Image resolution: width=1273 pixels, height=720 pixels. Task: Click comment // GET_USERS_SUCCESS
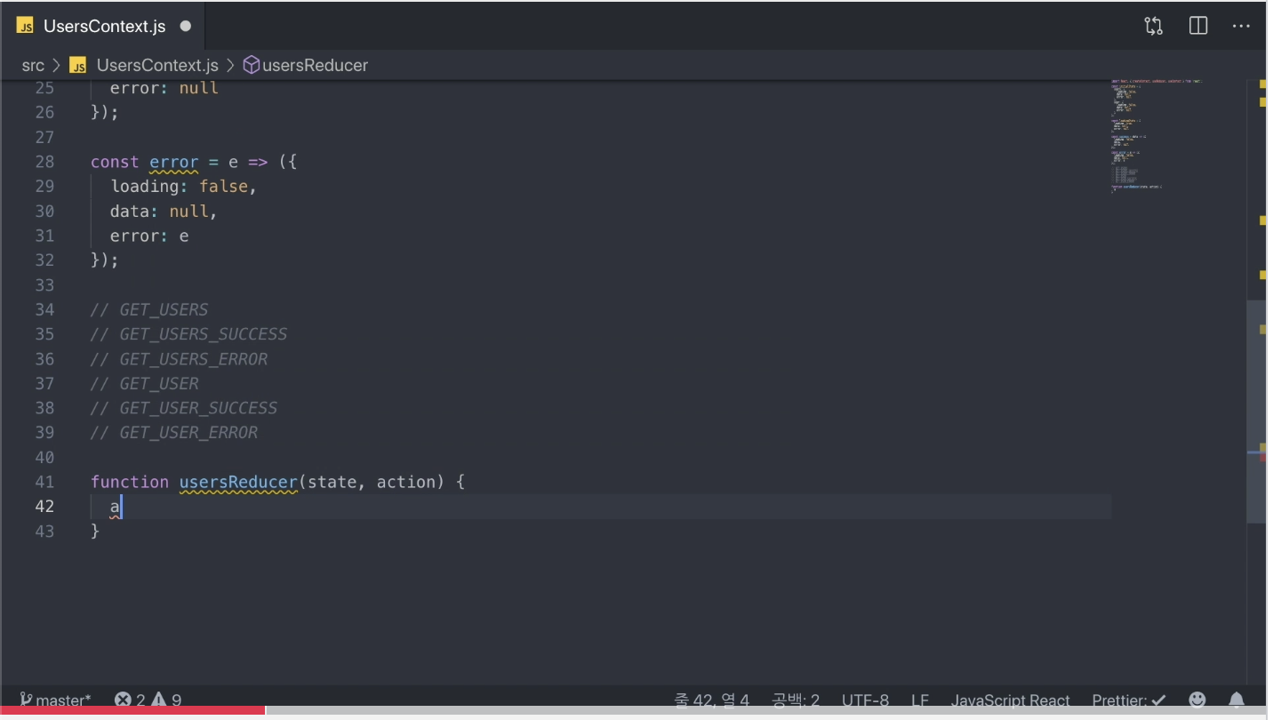188,334
